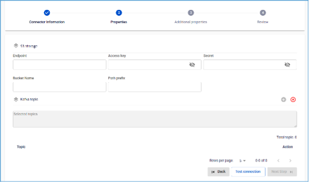Remove Kafka topic with red X icon
The image size is (309, 182).
(293, 100)
